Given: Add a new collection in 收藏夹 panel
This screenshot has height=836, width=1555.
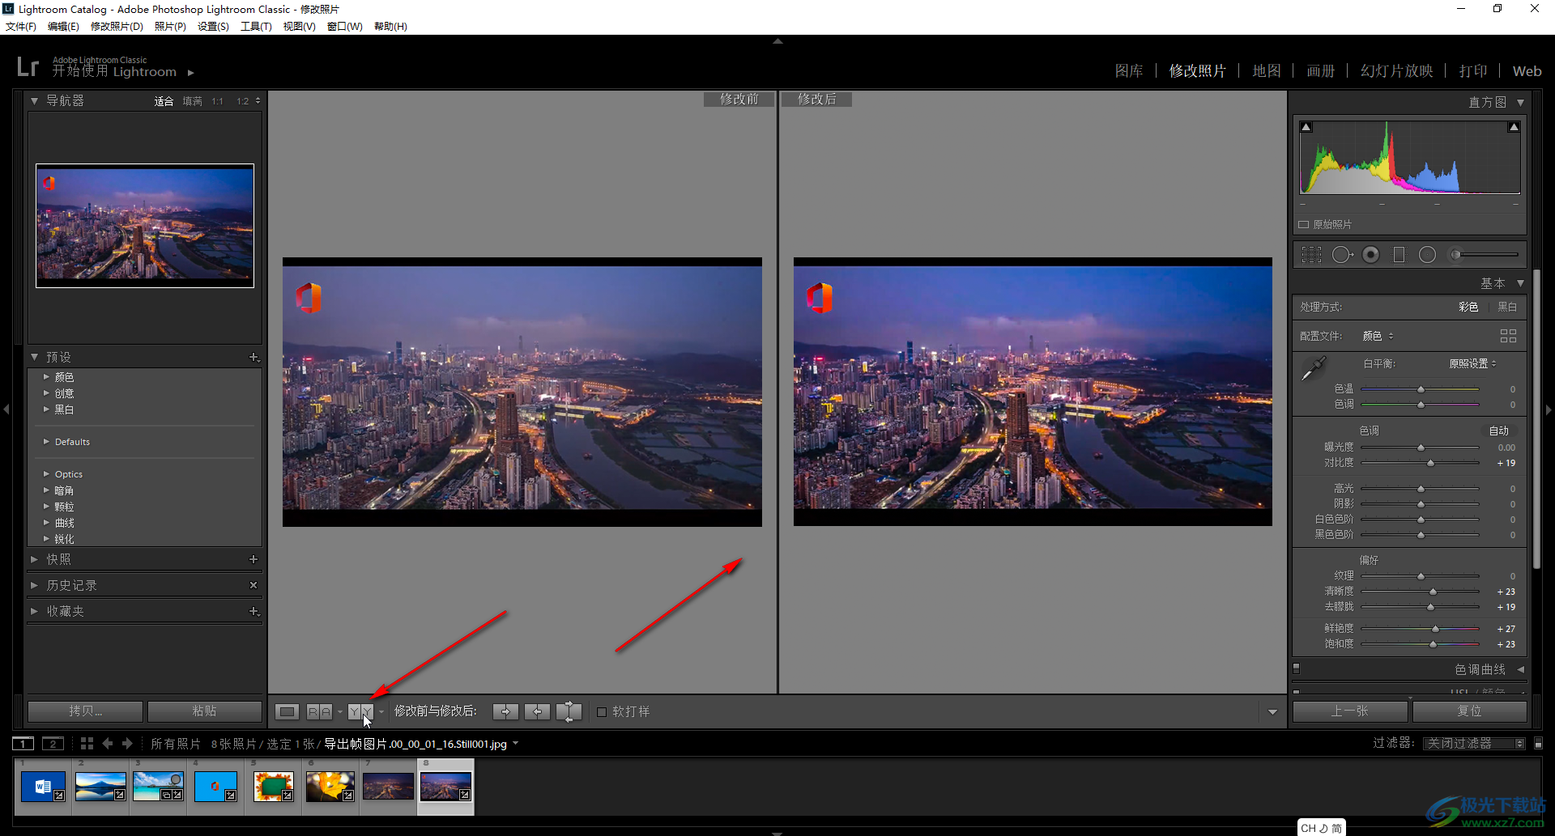Looking at the screenshot, I should pyautogui.click(x=253, y=611).
